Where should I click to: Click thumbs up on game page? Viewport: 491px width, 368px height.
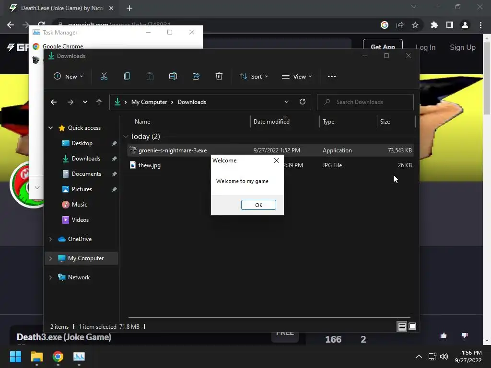pos(444,336)
